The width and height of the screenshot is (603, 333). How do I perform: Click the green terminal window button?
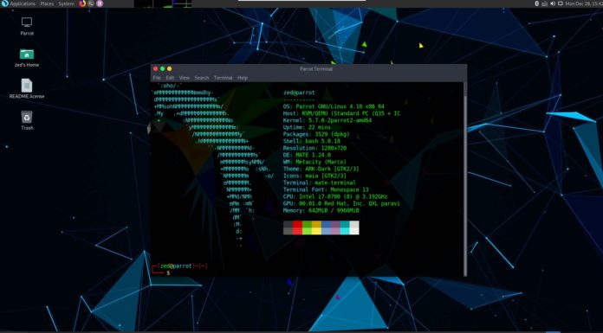(x=162, y=68)
